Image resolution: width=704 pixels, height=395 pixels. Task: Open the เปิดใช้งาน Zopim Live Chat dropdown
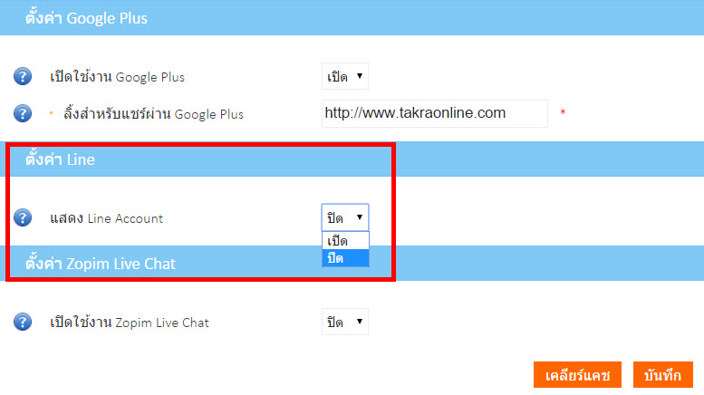coord(345,322)
